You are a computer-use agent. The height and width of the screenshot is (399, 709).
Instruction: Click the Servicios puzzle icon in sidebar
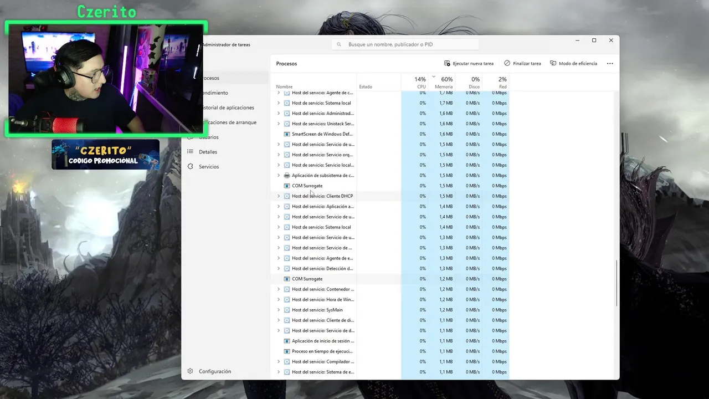point(190,167)
